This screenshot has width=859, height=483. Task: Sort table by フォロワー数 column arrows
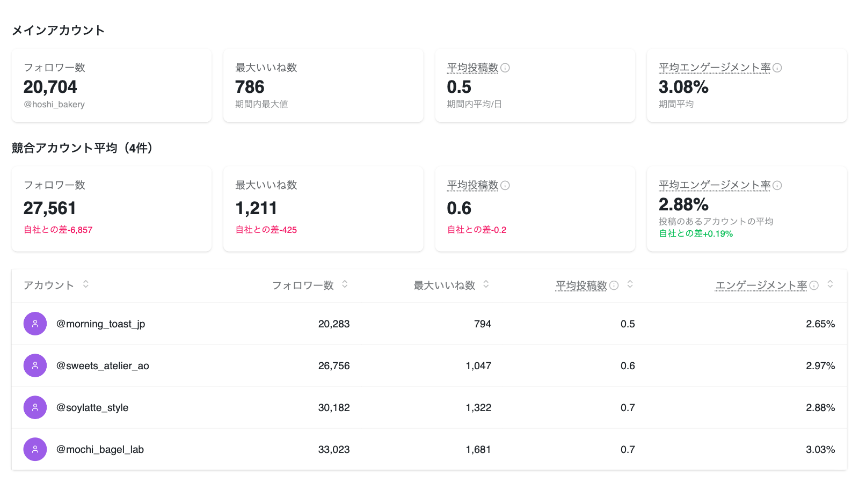pos(345,284)
